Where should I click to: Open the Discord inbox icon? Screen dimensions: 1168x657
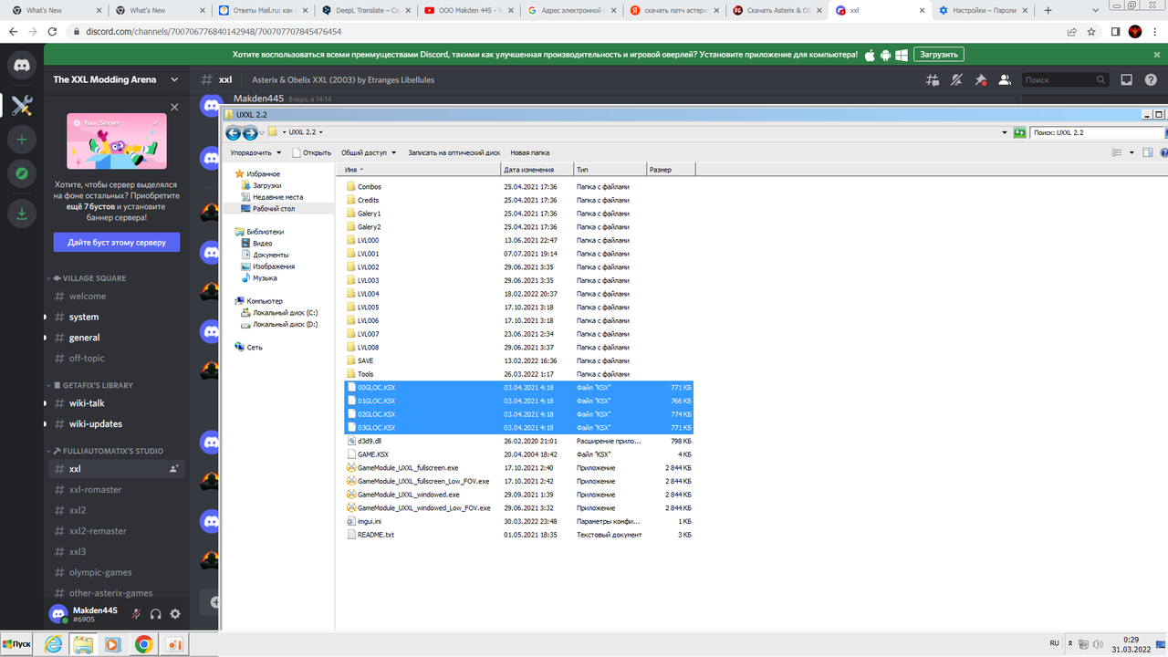click(1127, 79)
